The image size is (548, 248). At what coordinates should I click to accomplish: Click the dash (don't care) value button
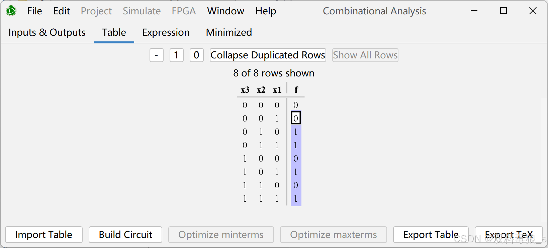156,55
